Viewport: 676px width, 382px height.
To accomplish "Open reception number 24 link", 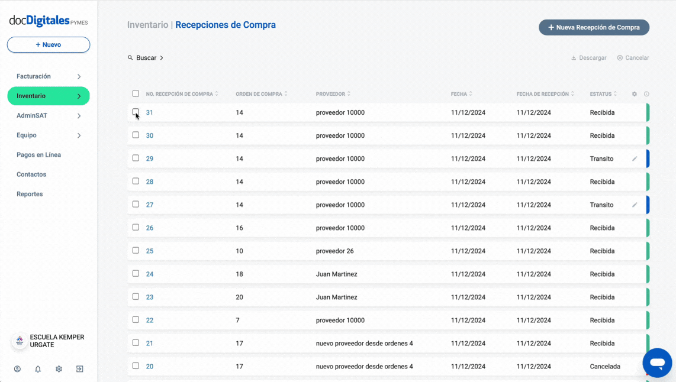I will (150, 274).
